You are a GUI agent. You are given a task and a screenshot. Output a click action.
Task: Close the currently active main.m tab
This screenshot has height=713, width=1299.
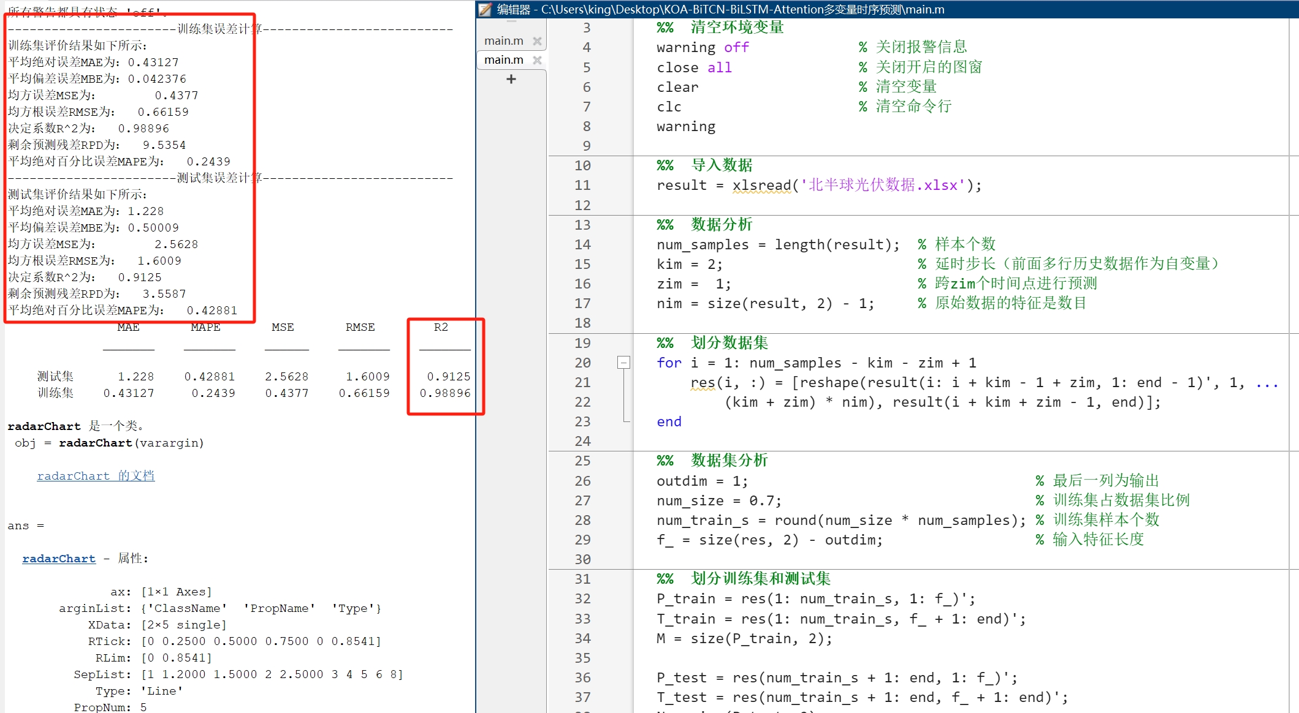tap(538, 60)
